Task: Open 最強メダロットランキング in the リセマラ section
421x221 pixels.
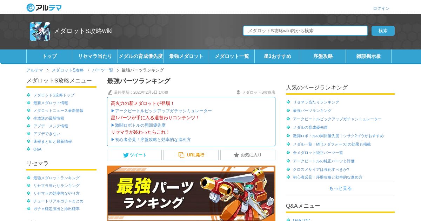Action: pyautogui.click(x=56, y=178)
